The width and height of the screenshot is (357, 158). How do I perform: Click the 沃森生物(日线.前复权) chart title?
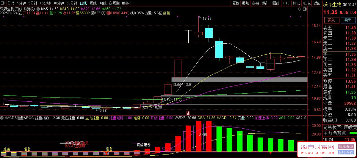point(18,9)
